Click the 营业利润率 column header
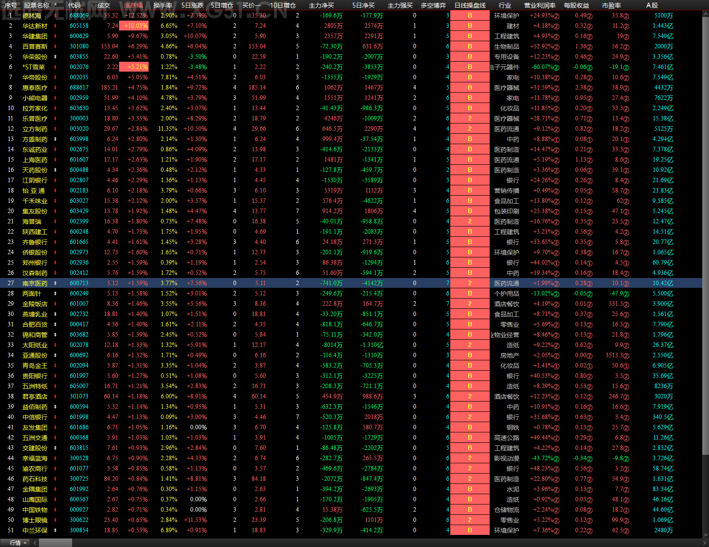The width and height of the screenshot is (709, 547). click(x=540, y=5)
